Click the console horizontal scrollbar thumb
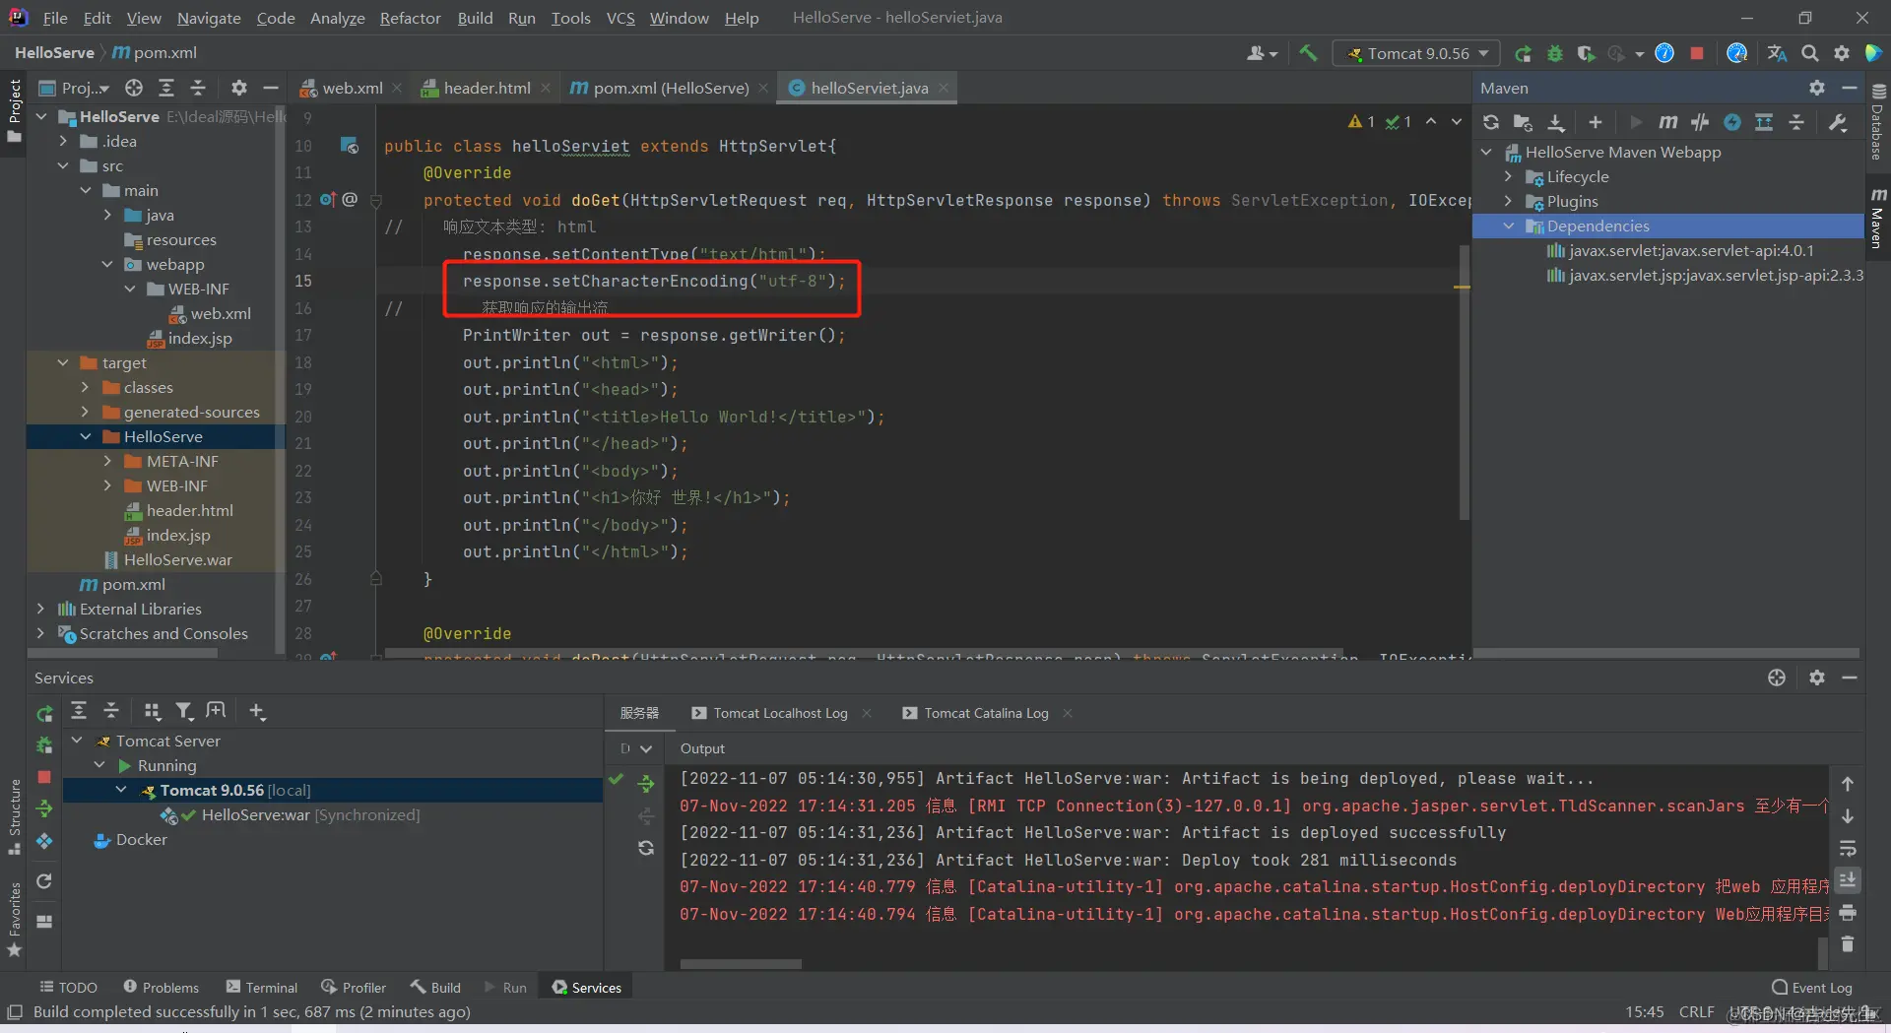Viewport: 1891px width, 1033px height. pyautogui.click(x=741, y=964)
